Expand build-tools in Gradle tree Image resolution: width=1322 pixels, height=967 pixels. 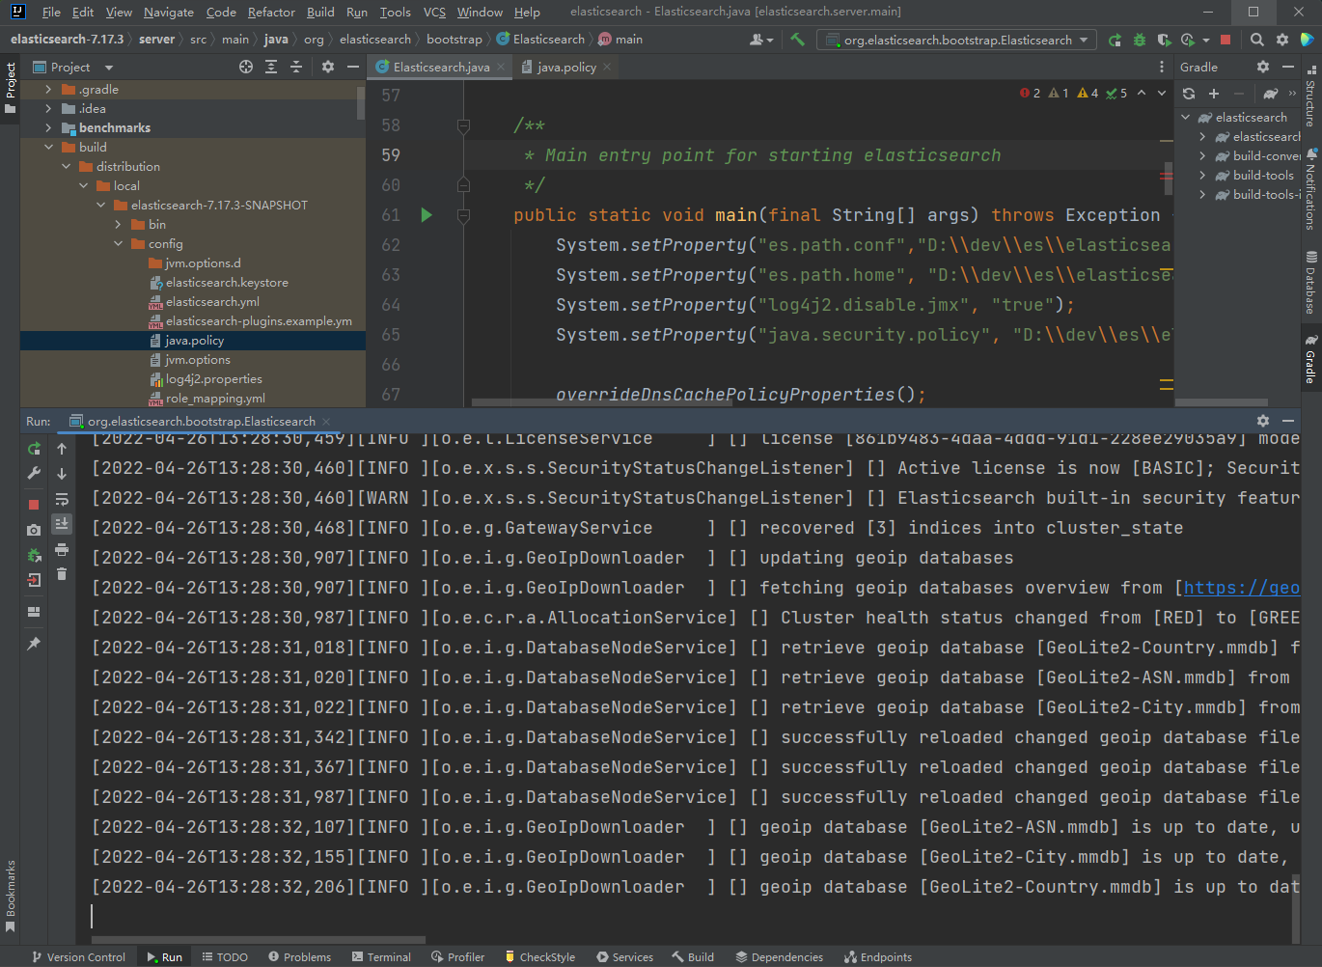coord(1202,176)
